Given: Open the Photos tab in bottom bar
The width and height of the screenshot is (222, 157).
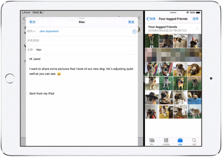Looking at the screenshot, I should coord(152,140).
